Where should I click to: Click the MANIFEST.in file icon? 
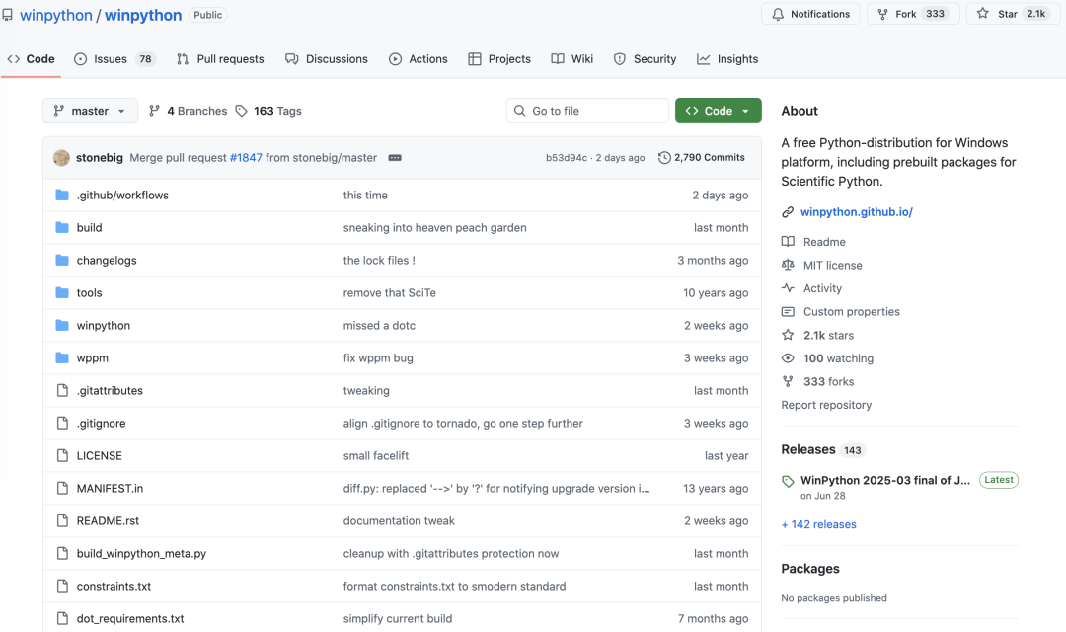coord(62,489)
